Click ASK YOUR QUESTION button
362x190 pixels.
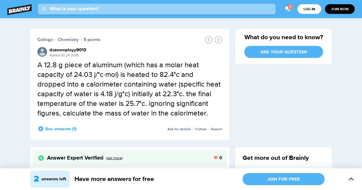coord(284,52)
